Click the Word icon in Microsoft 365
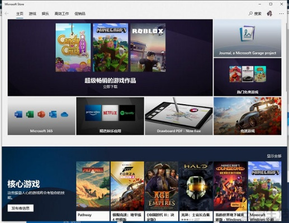The width and height of the screenshot is (289, 223). [x=18, y=114]
